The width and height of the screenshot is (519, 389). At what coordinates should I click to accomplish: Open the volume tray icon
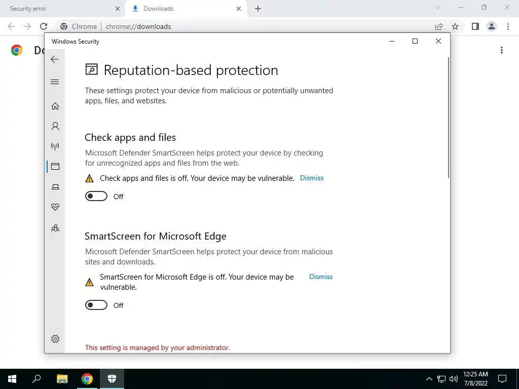(x=454, y=379)
